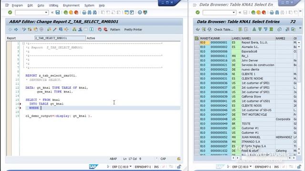The width and height of the screenshot is (305, 171).
Task: Sort ascending in Data Browser toolbar
Action: coord(254,29)
